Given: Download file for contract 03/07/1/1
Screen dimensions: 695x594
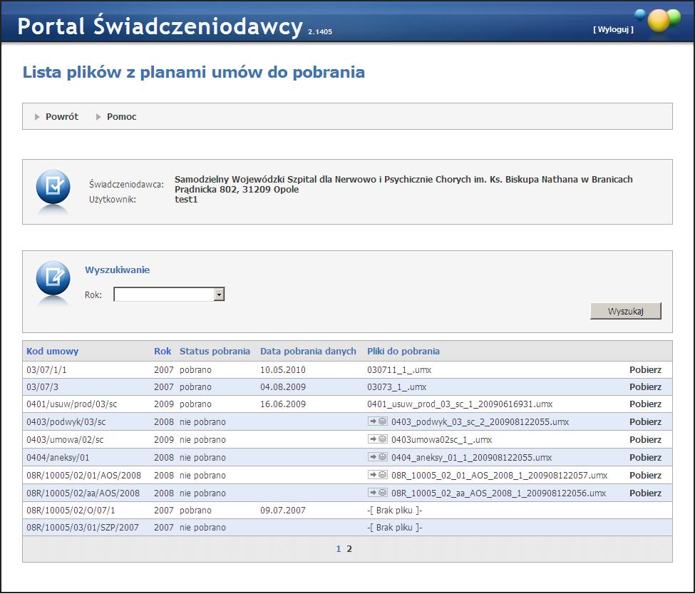Looking at the screenshot, I should (x=645, y=369).
